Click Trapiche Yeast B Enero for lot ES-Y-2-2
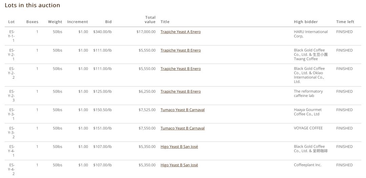Screen dimensions: 366x178 click(180, 69)
